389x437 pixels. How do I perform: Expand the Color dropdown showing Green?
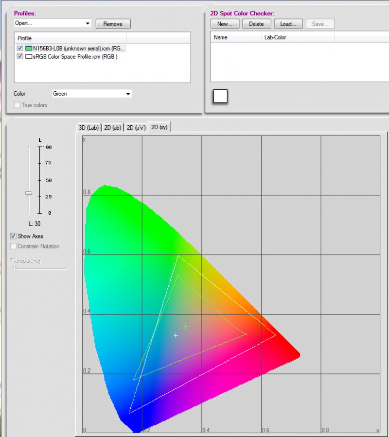(x=92, y=94)
